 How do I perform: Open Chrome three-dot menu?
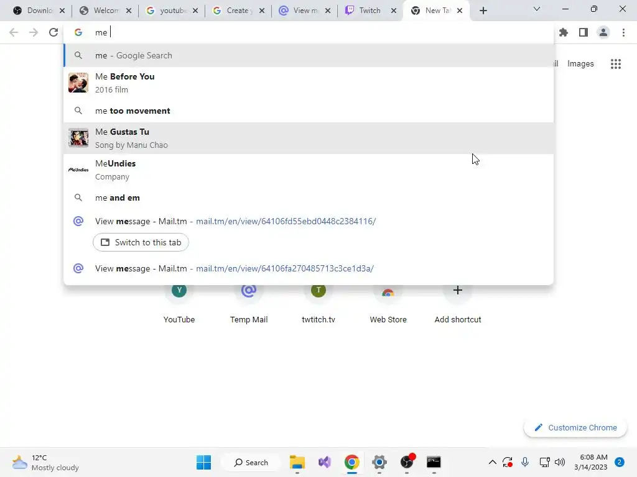coord(623,32)
